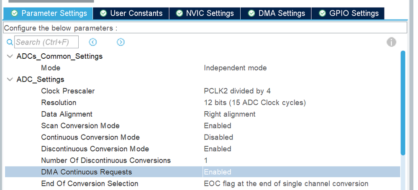Select the Continuous Conversion Mode value
The width and height of the screenshot is (418, 190).
point(218,137)
